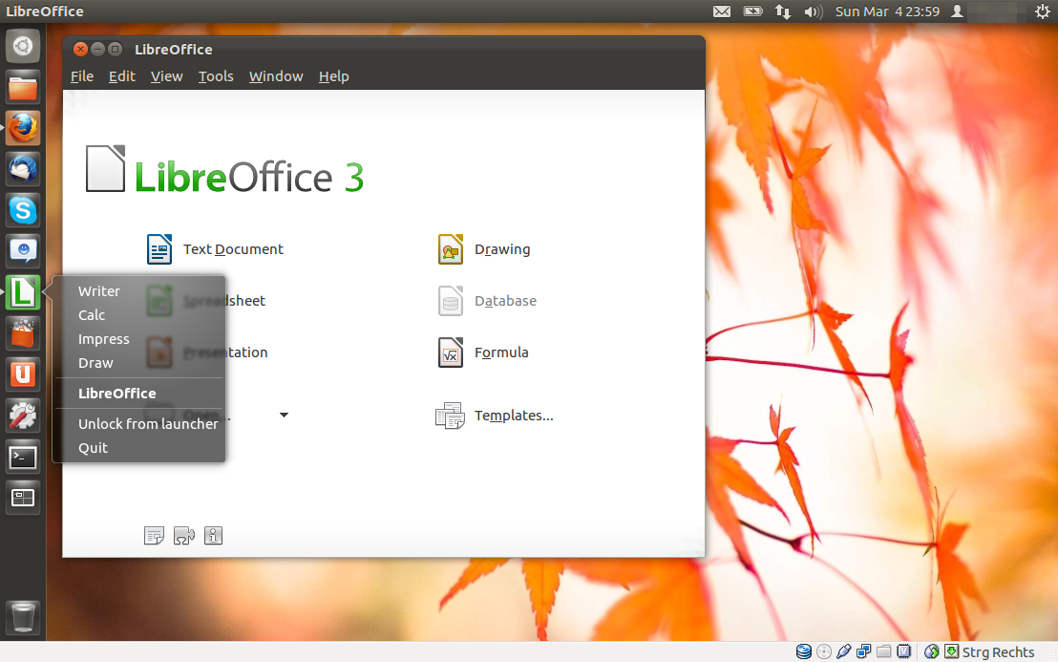Click the LibreOffice information icon at bottom
This screenshot has height=662, width=1058.
213,536
